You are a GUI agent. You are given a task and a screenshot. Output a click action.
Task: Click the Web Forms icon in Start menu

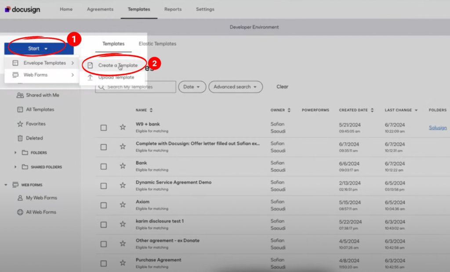[15, 75]
